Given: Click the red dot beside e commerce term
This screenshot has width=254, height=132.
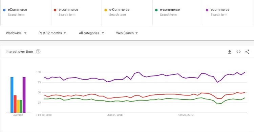Looking at the screenshot, I should coord(55,10).
